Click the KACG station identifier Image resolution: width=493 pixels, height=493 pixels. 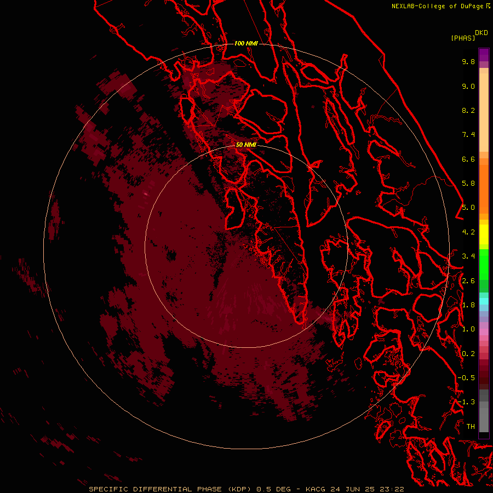(x=316, y=489)
